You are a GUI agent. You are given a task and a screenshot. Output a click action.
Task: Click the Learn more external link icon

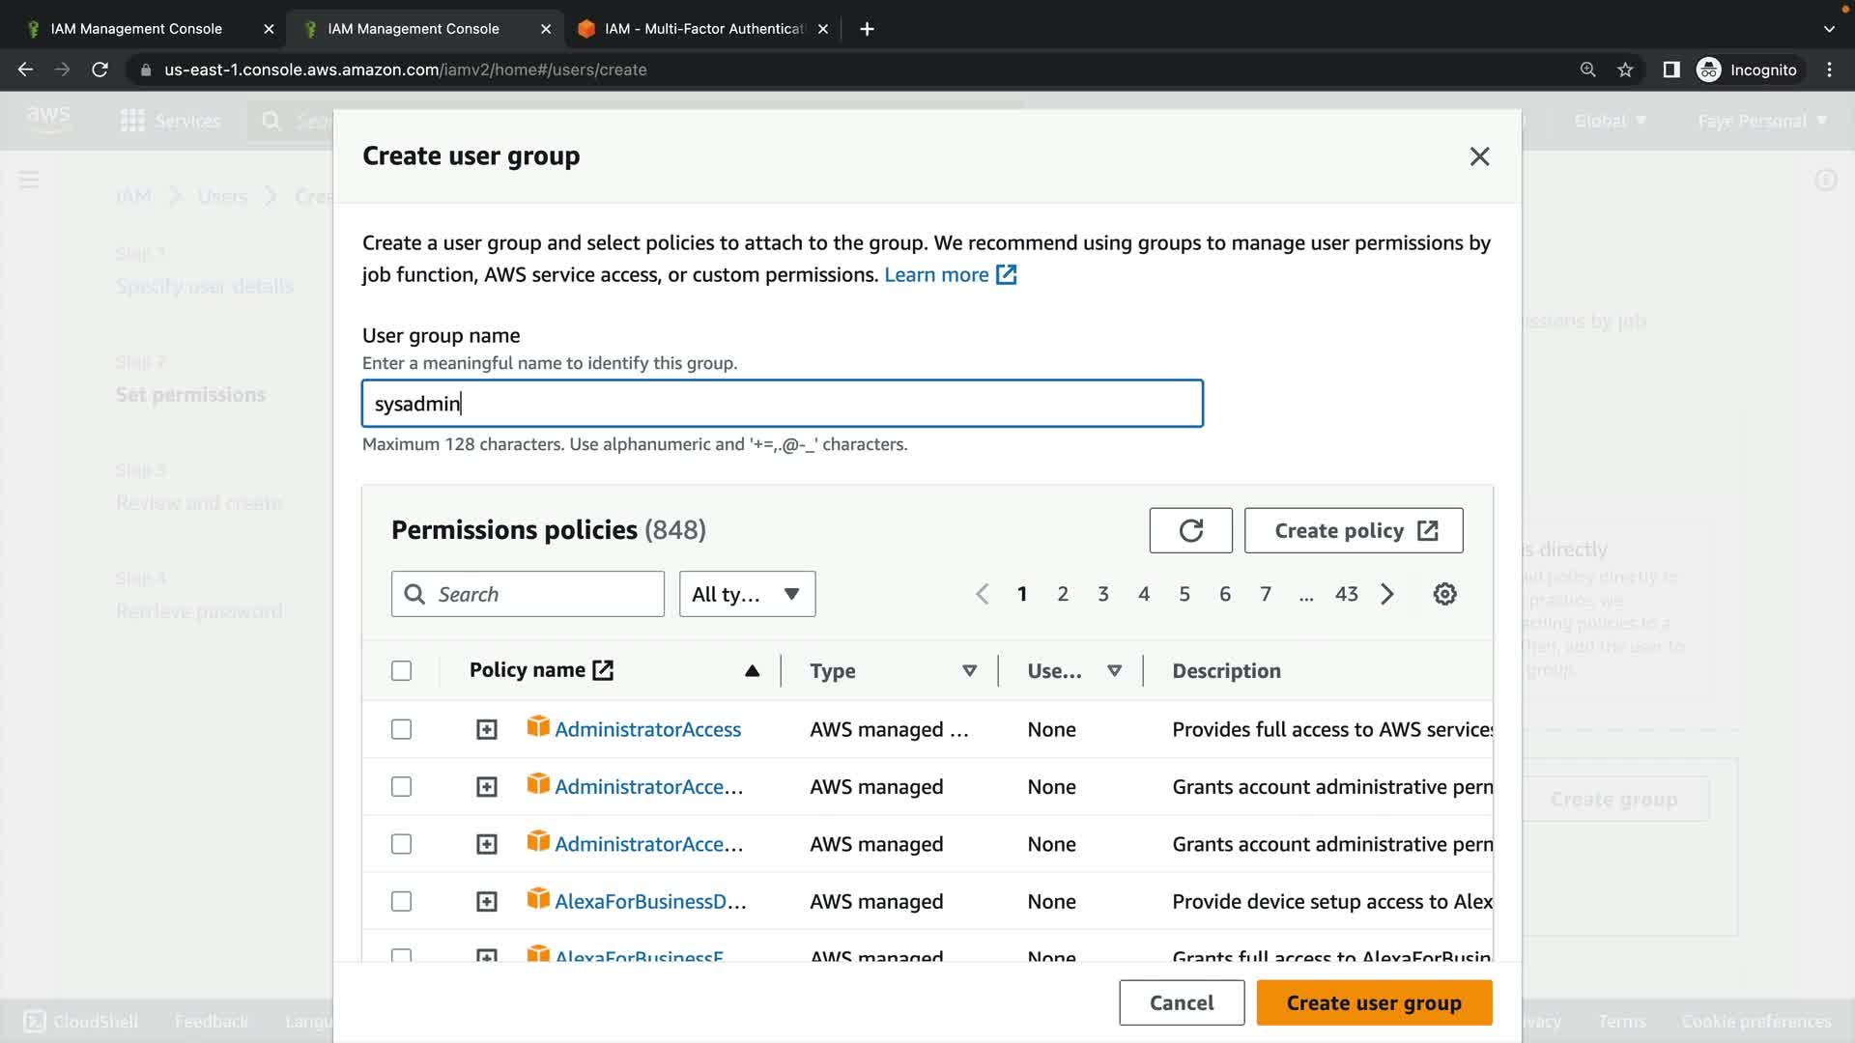tap(1007, 275)
